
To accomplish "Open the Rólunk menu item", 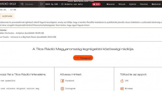I will 122,4.
